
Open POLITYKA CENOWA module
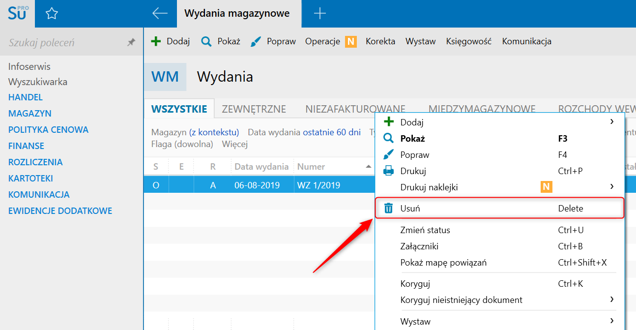coord(49,130)
